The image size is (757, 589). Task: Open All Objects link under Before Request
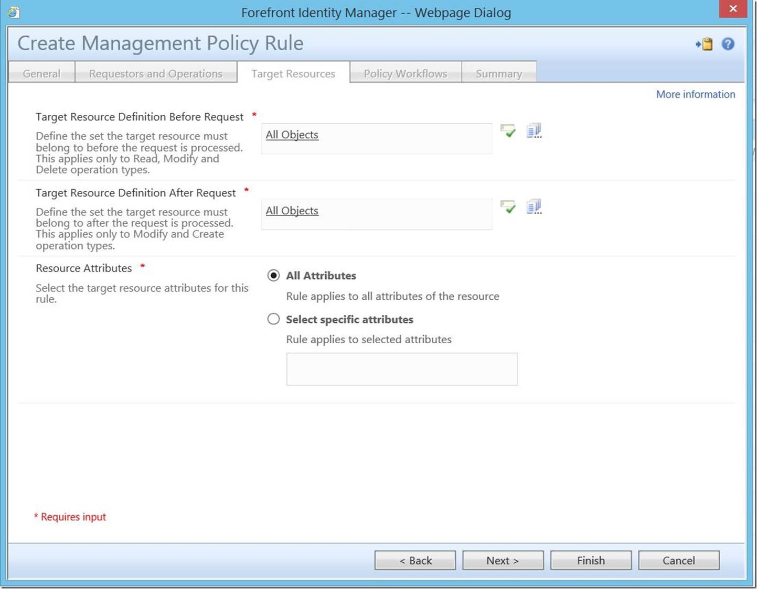tap(292, 135)
